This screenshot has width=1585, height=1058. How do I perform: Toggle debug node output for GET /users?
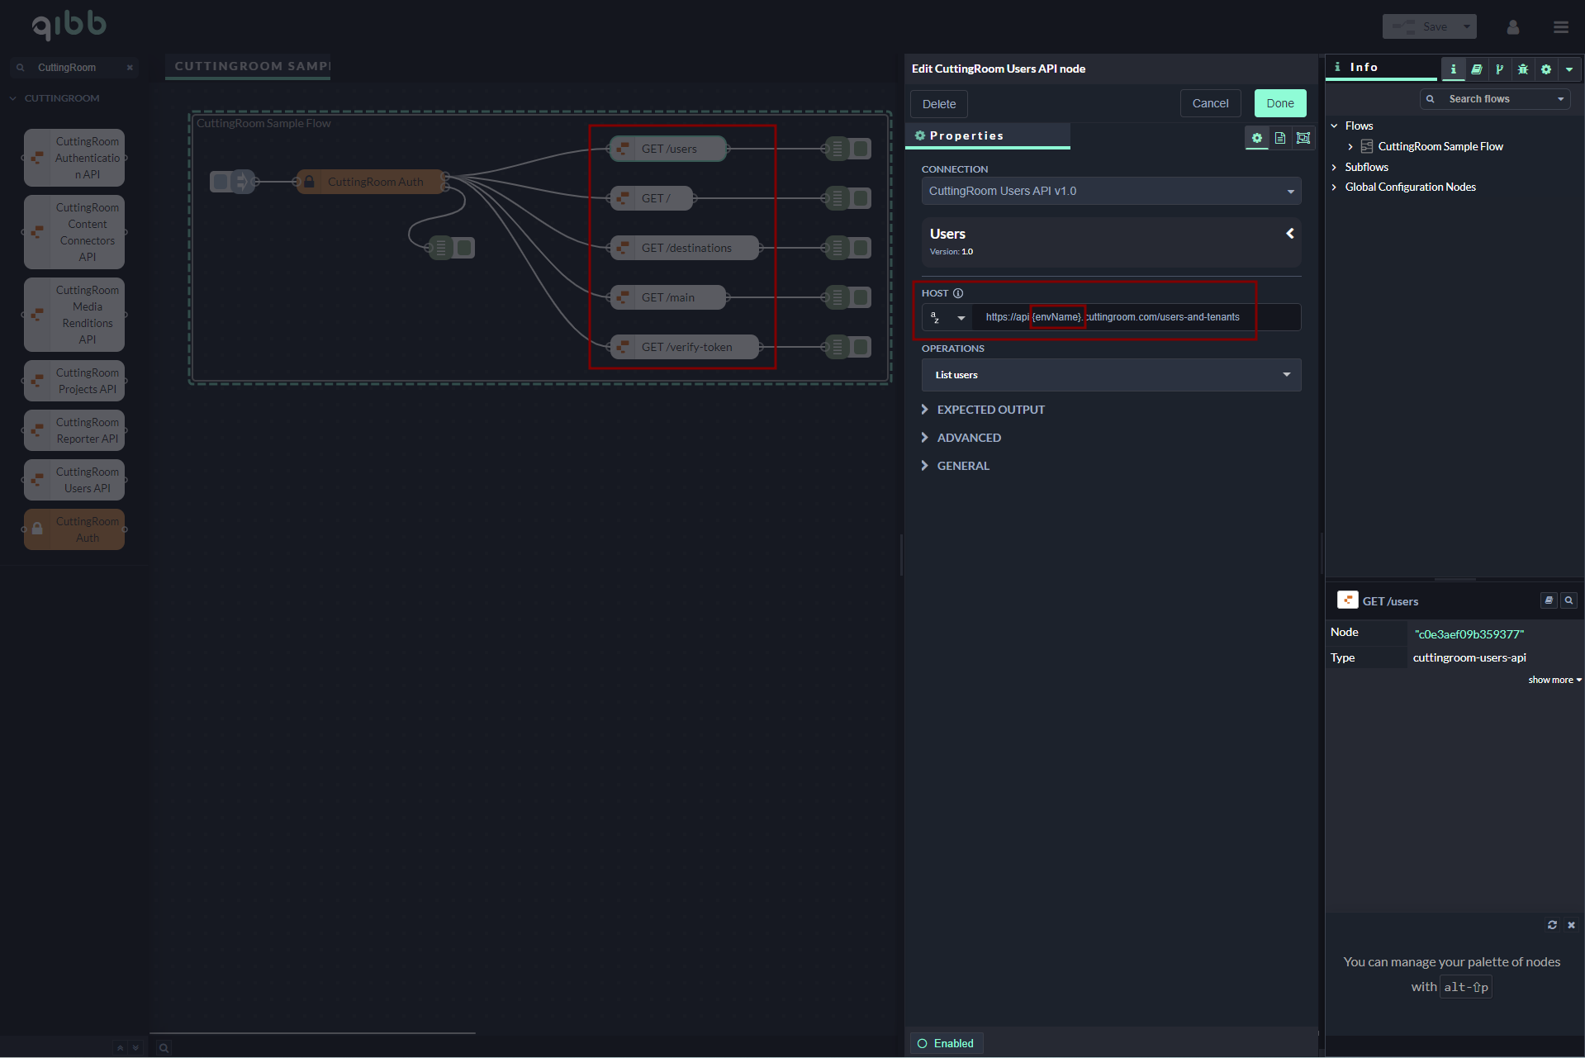861,149
